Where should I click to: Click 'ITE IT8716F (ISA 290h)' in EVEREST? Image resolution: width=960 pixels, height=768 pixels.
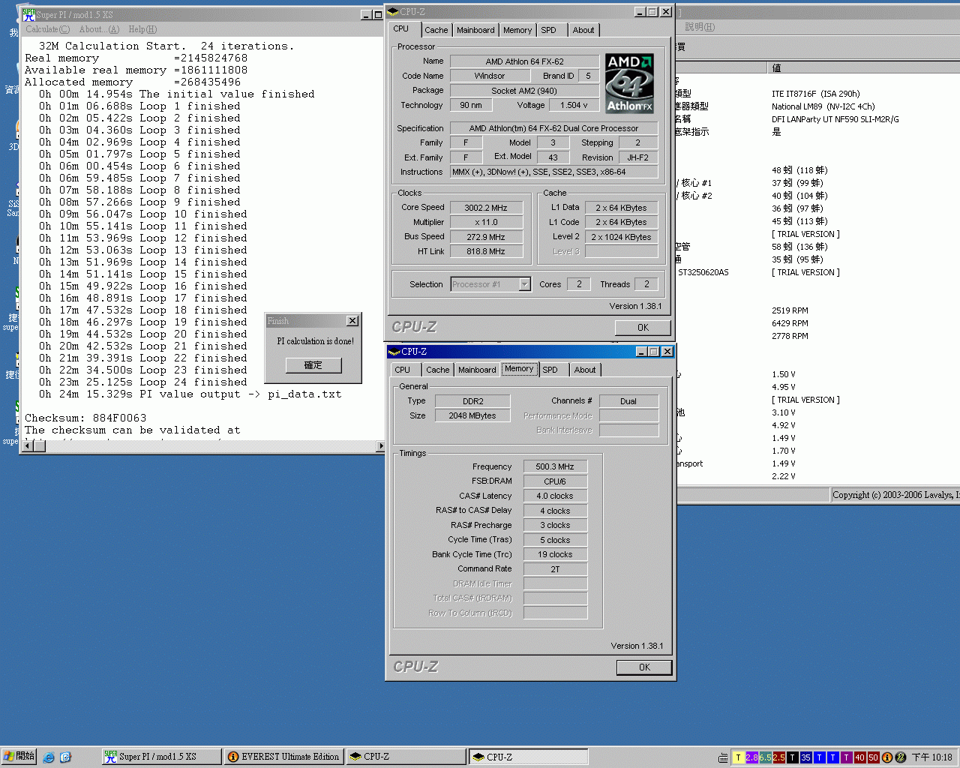point(816,94)
